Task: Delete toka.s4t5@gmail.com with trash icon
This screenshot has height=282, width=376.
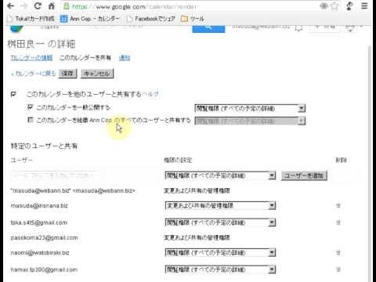Action: pyautogui.click(x=338, y=222)
